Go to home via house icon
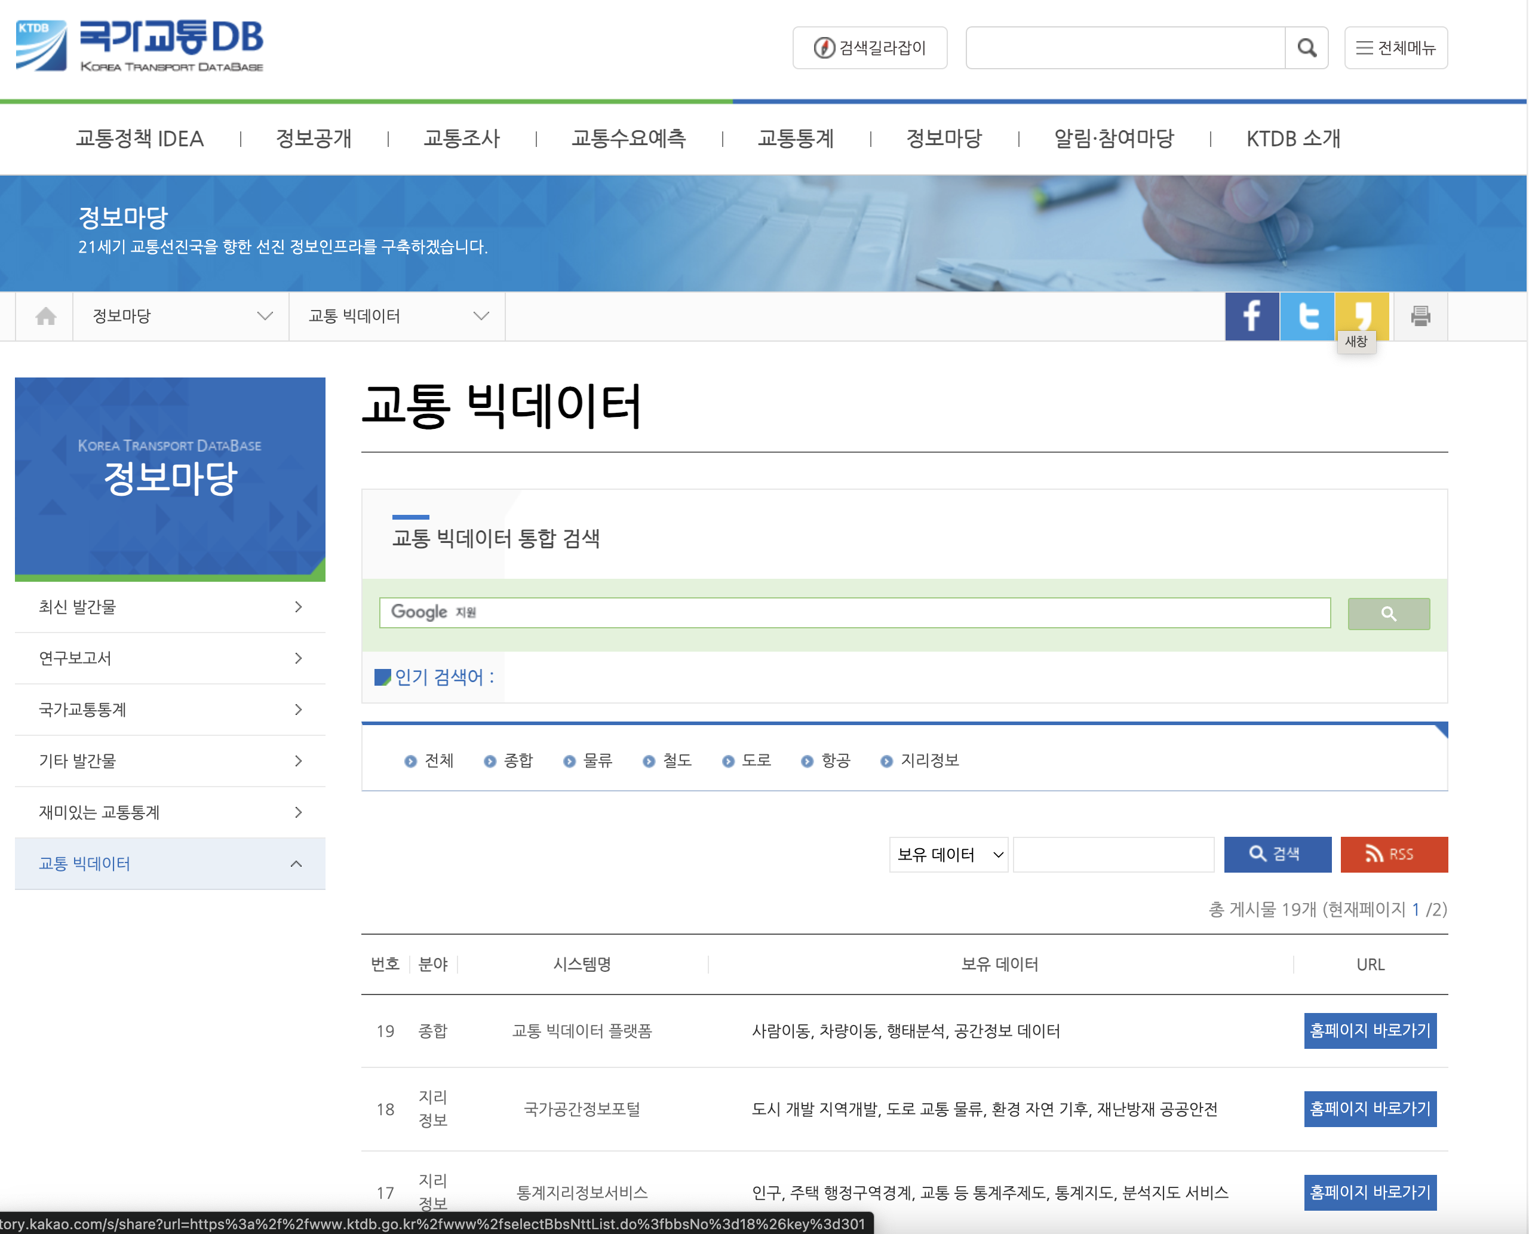Screen dimensions: 1529x1234 (x=45, y=317)
